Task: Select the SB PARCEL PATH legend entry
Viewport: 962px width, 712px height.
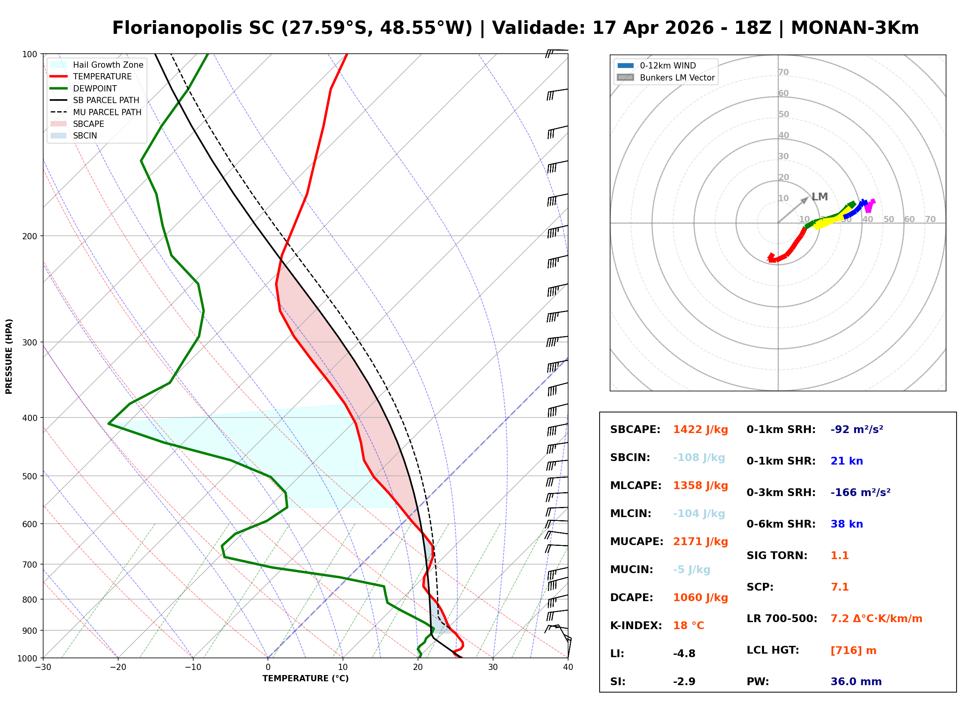Action: point(59,100)
